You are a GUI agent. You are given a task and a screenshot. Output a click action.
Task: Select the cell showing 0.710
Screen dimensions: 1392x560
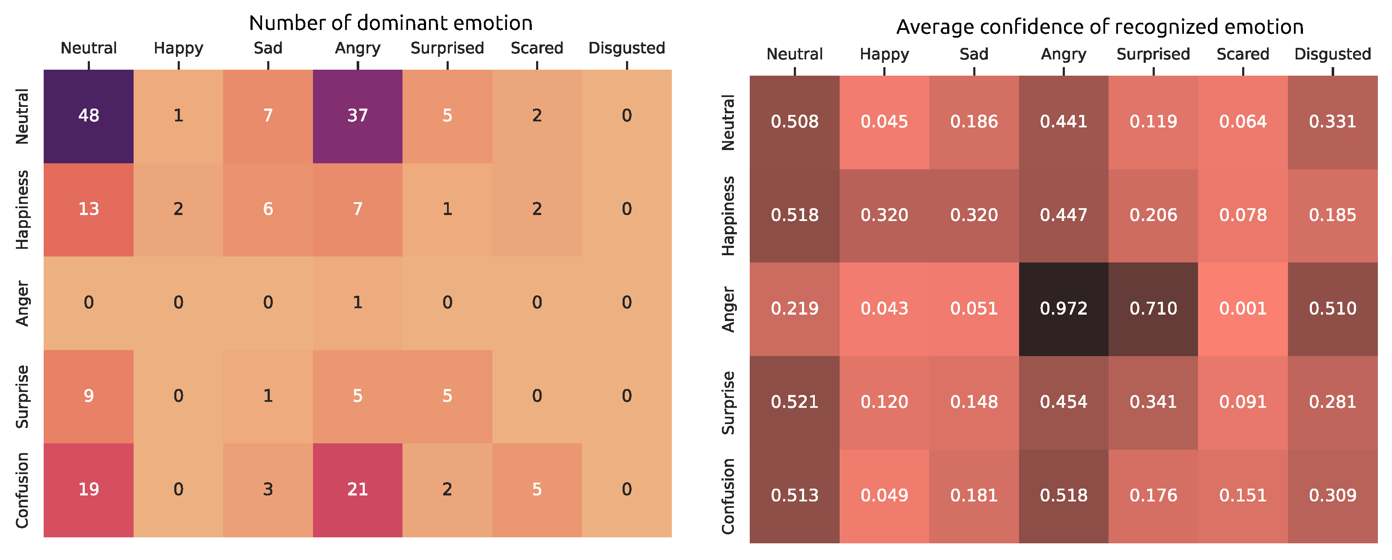(x=1153, y=309)
